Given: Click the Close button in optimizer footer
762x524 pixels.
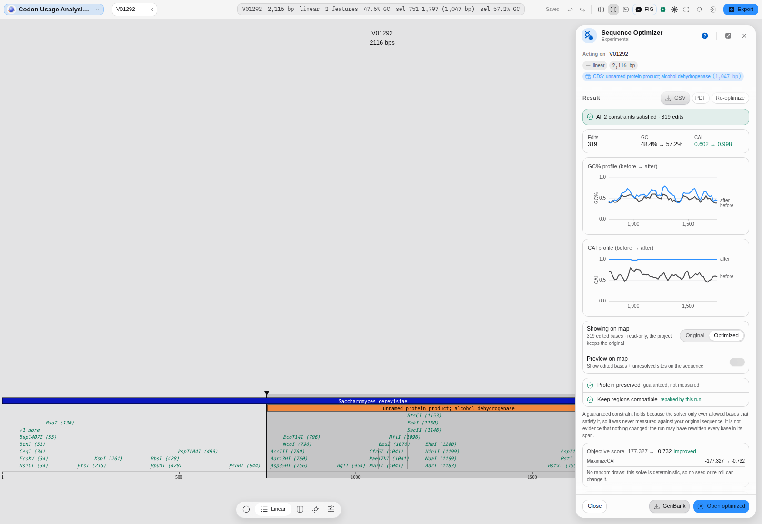Looking at the screenshot, I should coord(594,506).
